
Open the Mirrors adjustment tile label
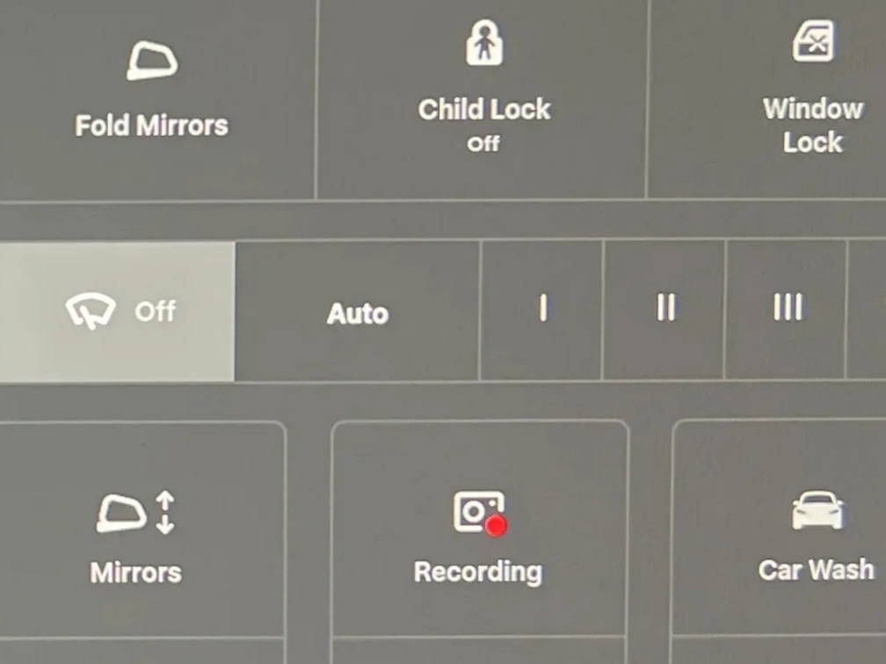click(136, 573)
